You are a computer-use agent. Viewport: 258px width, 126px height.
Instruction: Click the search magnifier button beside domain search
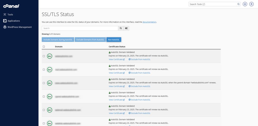coord(121,28)
